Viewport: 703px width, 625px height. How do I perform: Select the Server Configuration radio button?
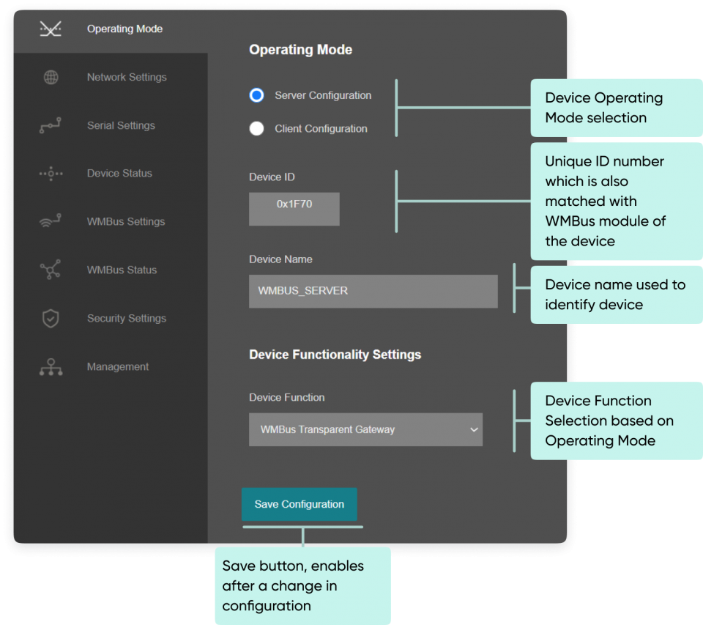coord(256,95)
